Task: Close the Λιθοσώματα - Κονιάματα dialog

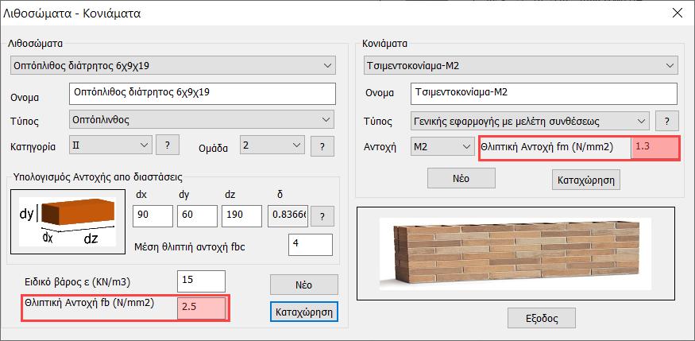Action: point(678,13)
